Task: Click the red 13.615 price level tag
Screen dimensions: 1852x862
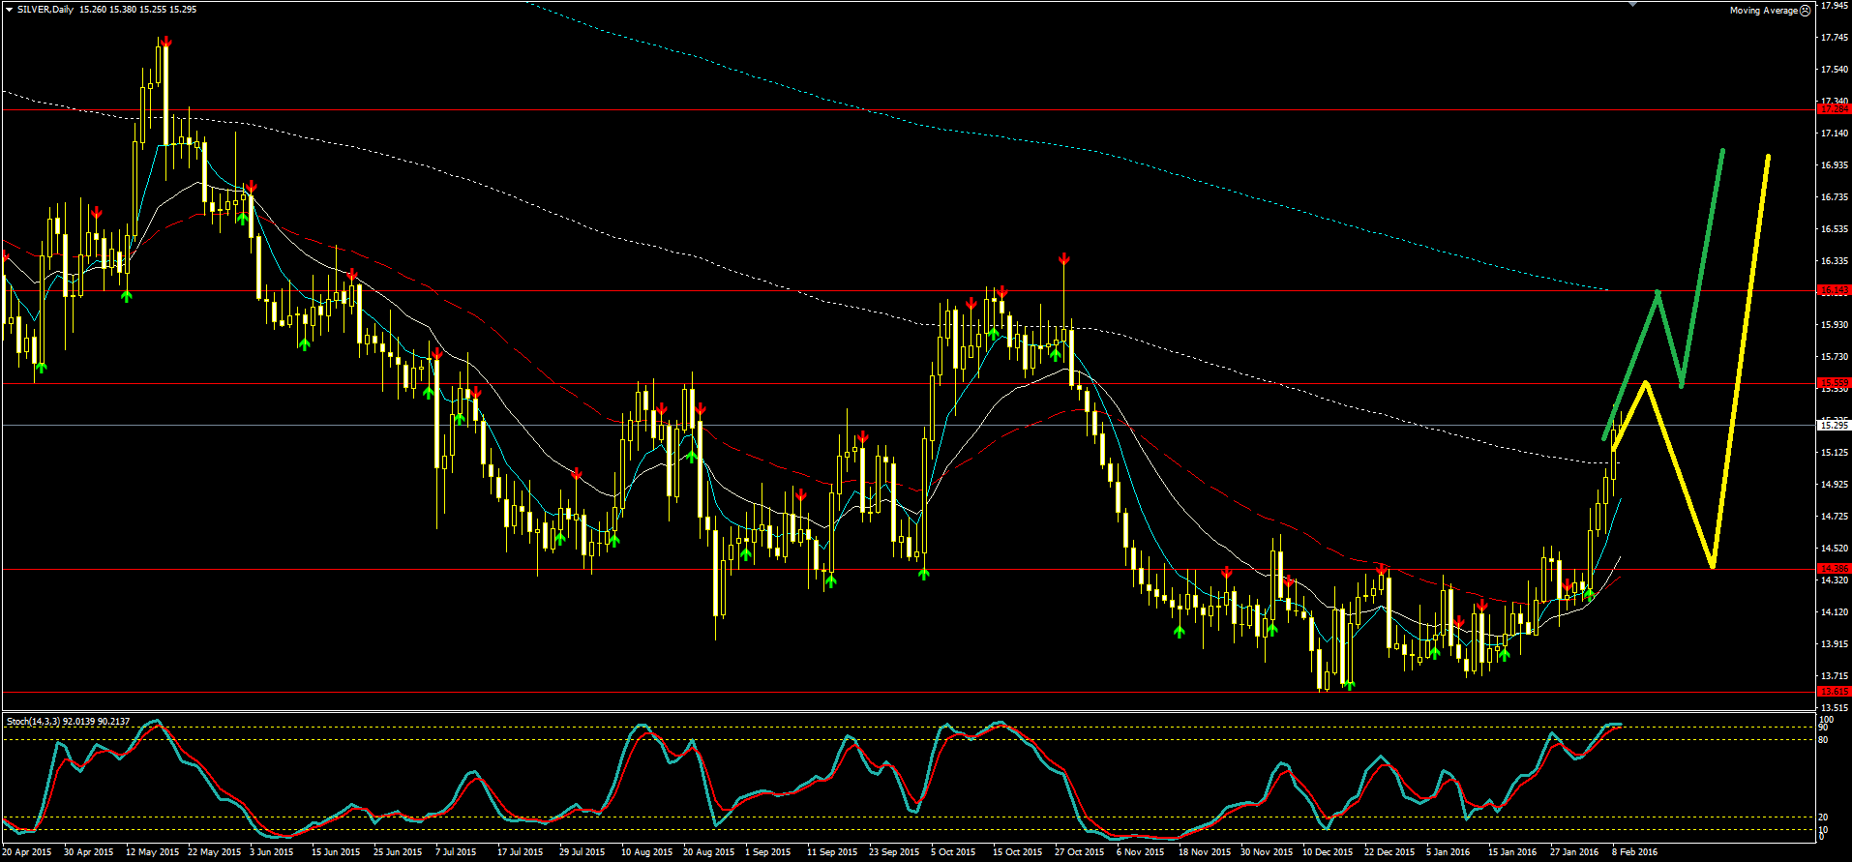Action: 1835,692
